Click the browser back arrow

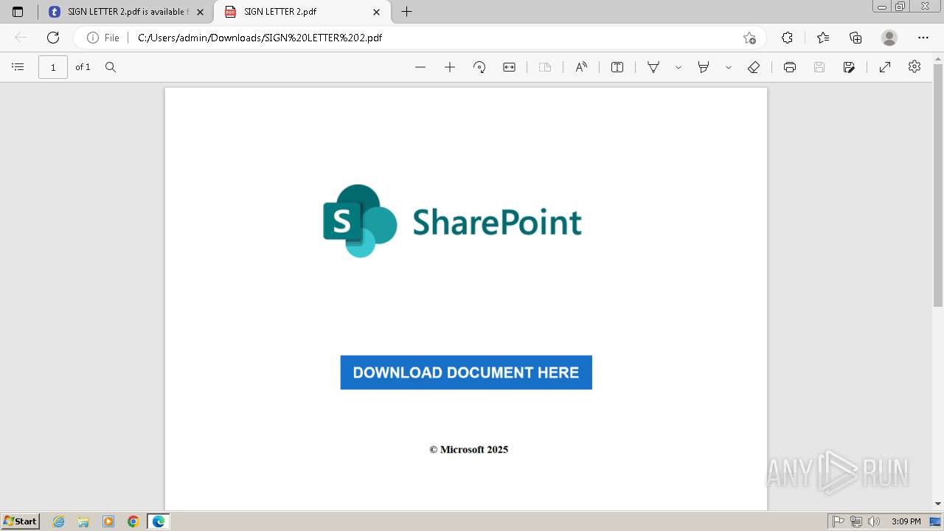pos(21,38)
